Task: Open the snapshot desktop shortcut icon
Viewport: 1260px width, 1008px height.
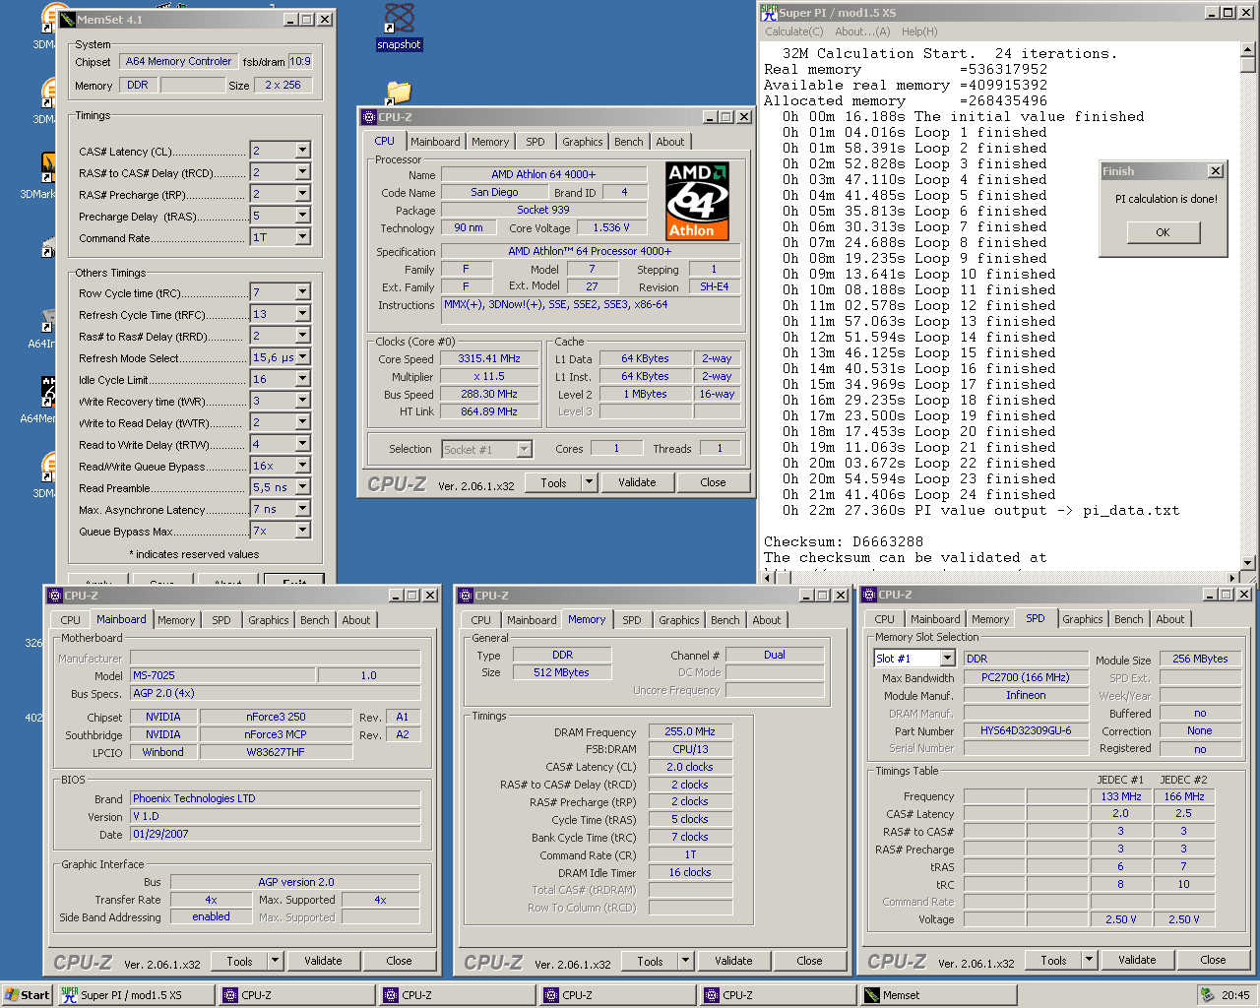Action: 399,19
